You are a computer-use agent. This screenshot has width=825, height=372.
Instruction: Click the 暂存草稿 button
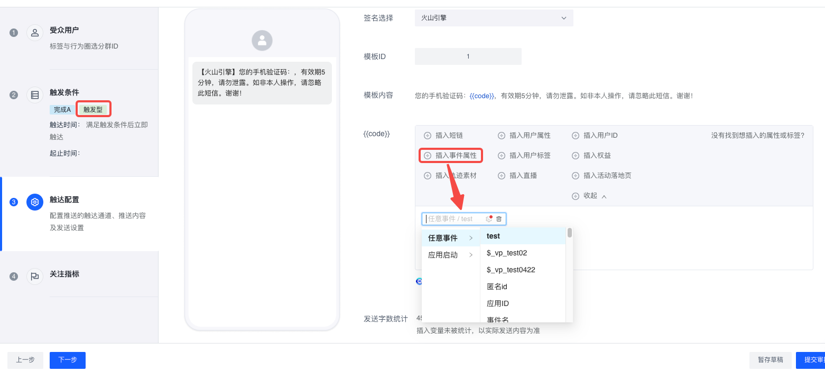click(x=770, y=360)
